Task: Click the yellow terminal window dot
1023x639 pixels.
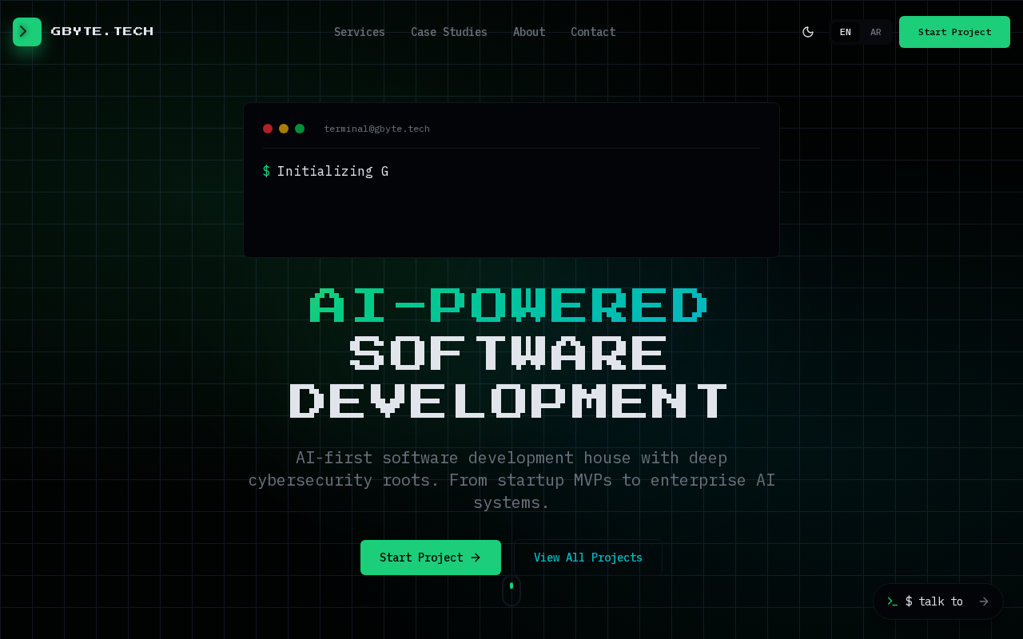Action: pyautogui.click(x=284, y=129)
